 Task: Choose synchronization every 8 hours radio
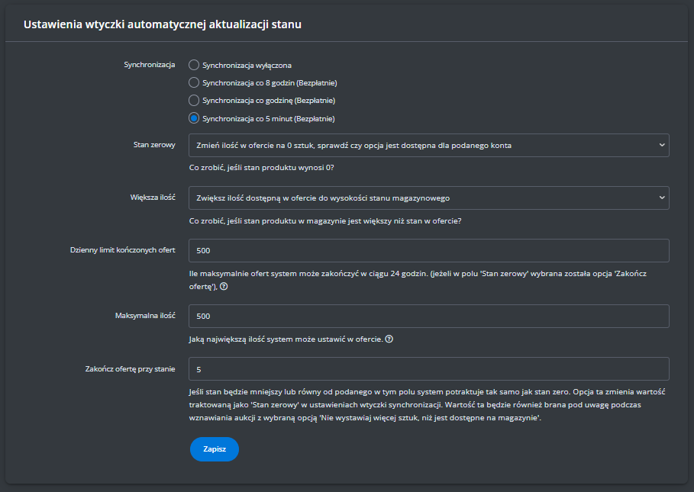coord(194,82)
